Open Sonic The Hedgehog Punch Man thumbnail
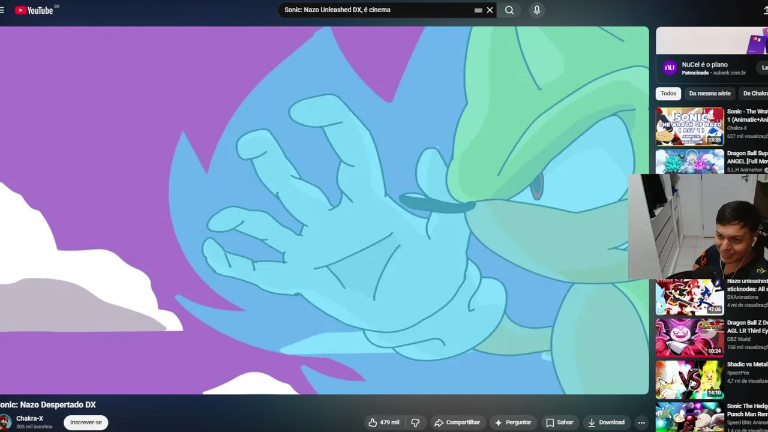Screen dimensions: 768x432 click(x=690, y=417)
